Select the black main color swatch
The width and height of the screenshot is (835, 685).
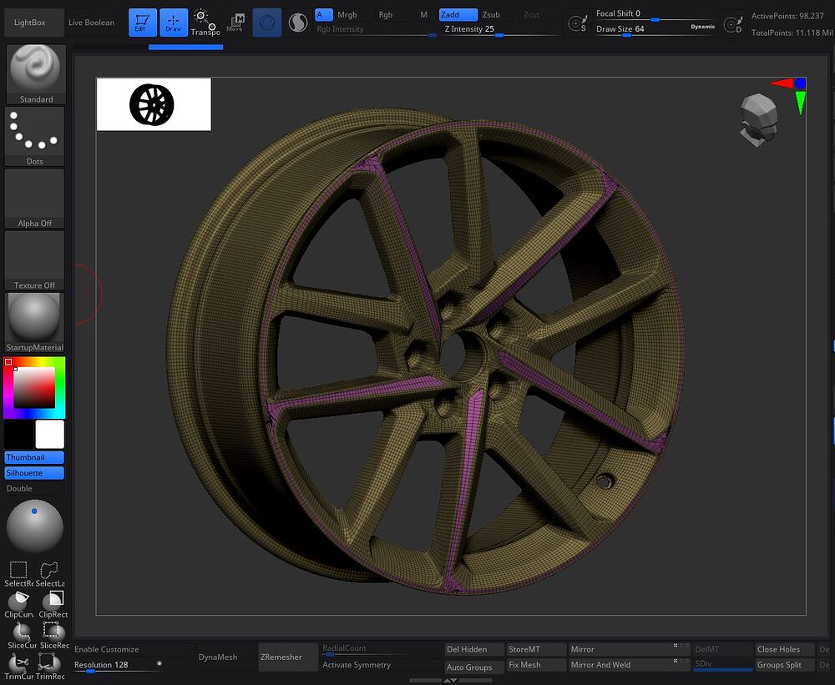19,435
